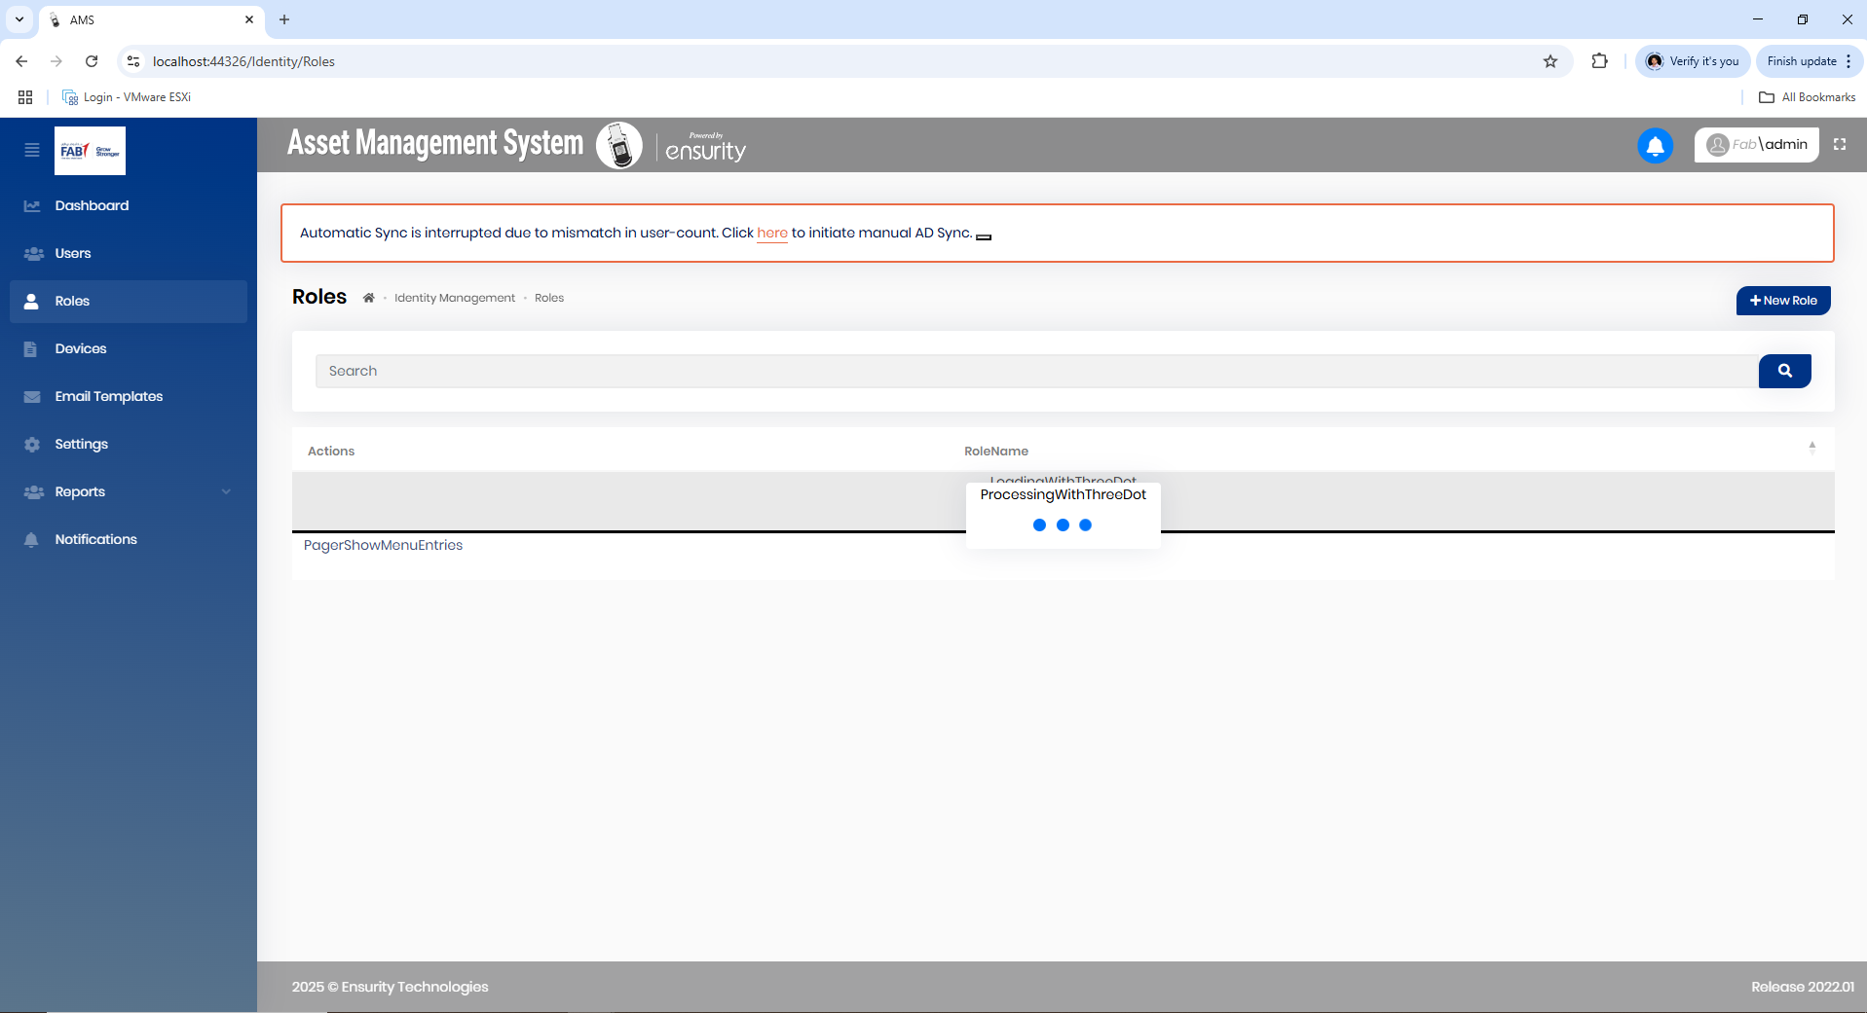Screen dimensions: 1867x1013
Task: Dismiss the sync alert banner
Action: pyautogui.click(x=984, y=236)
